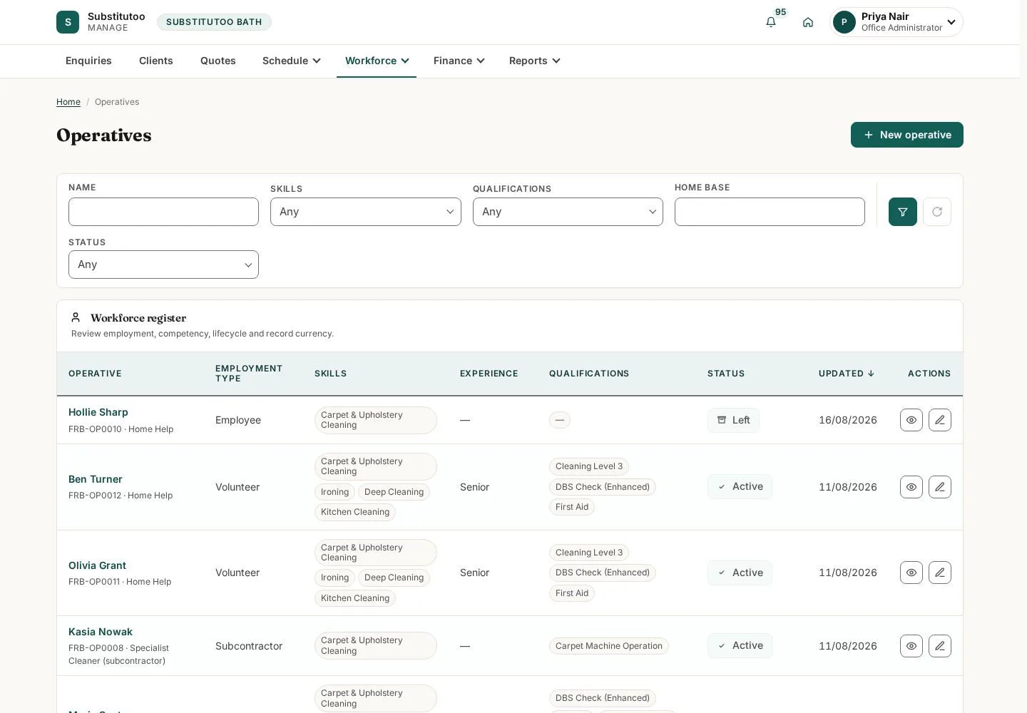Viewport: 1027px width, 713px height.
Task: Open the notifications bell
Action: click(771, 22)
